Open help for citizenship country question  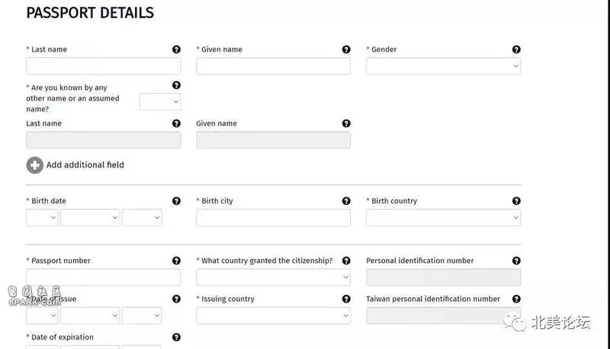(x=346, y=261)
